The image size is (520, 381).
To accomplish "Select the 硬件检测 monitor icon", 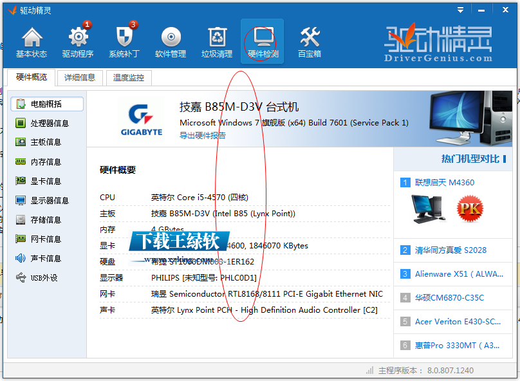I will [263, 41].
